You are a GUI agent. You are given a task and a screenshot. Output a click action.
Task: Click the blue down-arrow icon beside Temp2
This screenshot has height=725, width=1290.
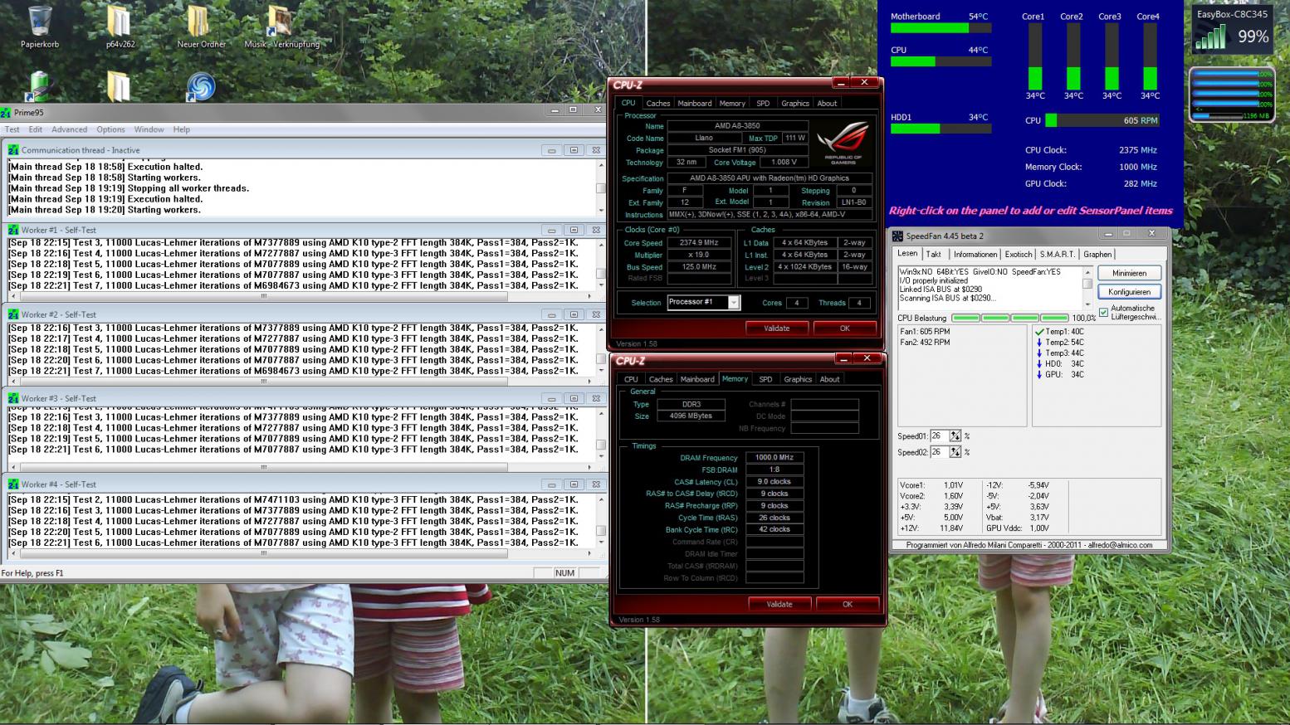coord(1039,342)
